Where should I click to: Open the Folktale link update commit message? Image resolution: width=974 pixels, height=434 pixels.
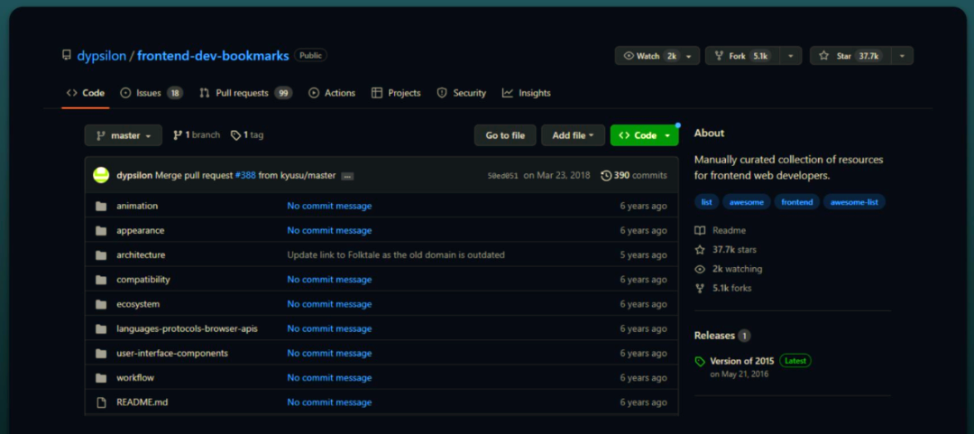click(396, 255)
